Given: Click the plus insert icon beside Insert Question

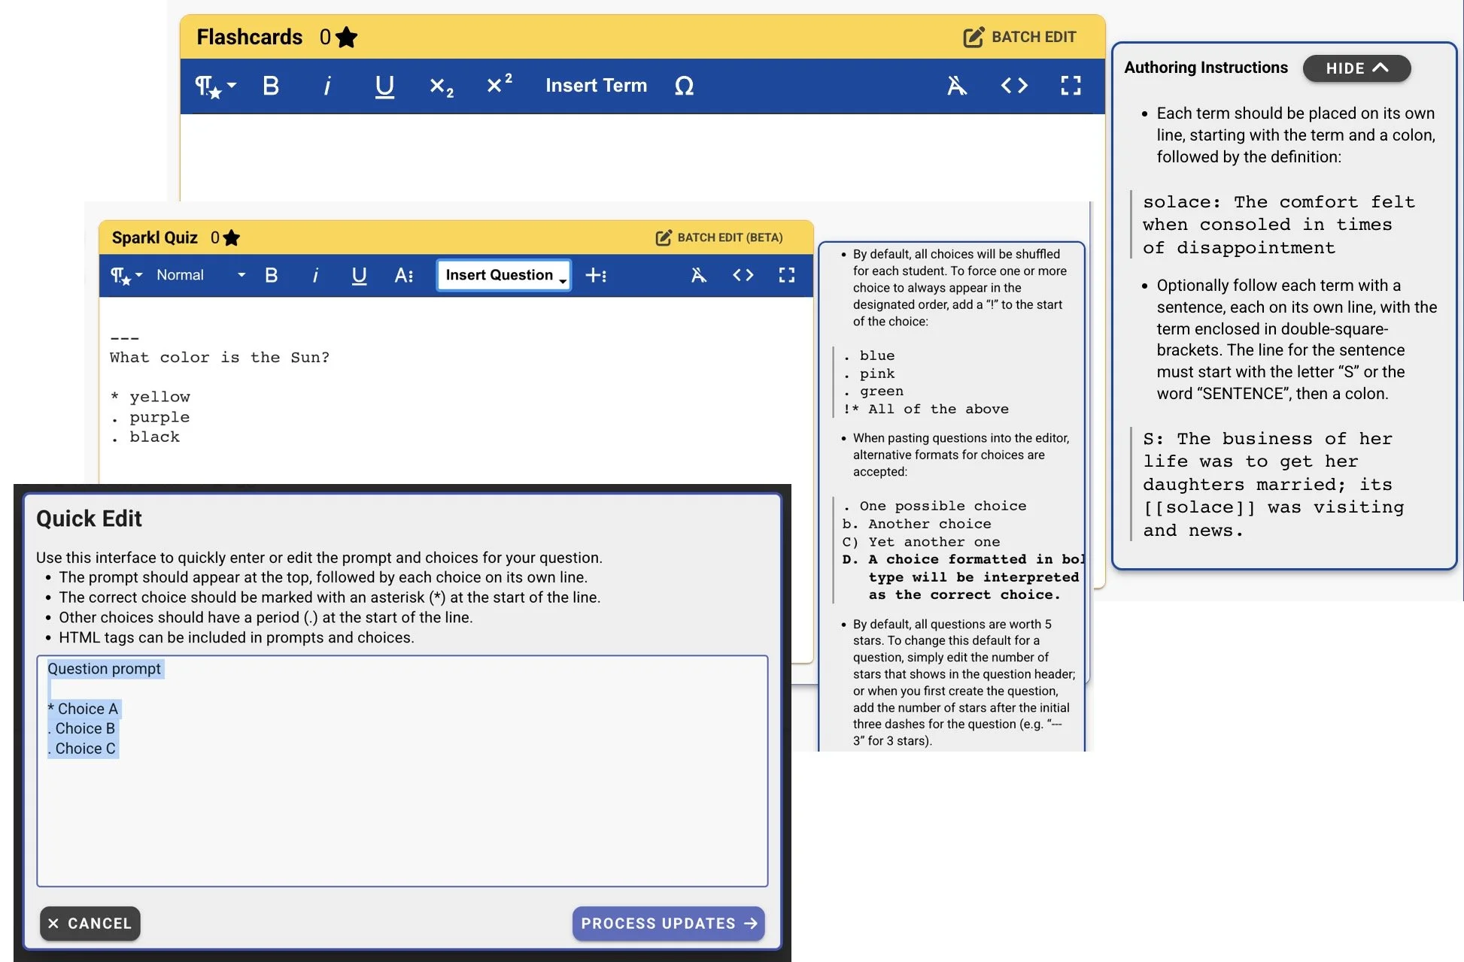Looking at the screenshot, I should 597,275.
